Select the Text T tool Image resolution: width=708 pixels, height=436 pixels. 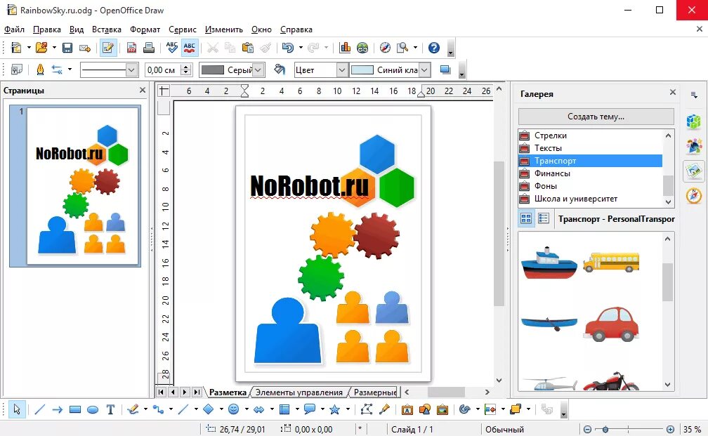[110, 409]
